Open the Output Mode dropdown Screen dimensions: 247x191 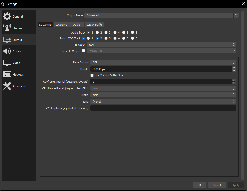[x=162, y=15]
